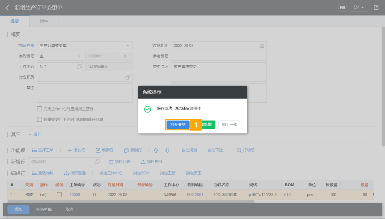Screen dimensions: 385x219
Task: Open BOM V1.0 link
Action: pyautogui.click(x=287, y=195)
